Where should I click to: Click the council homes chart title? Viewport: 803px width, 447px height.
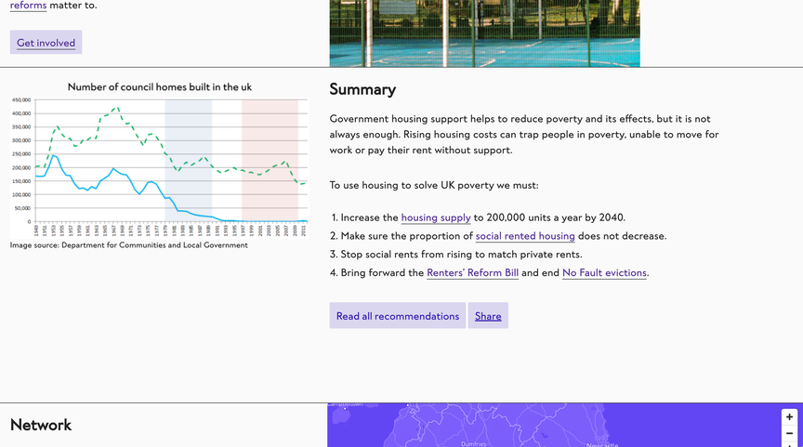(160, 87)
